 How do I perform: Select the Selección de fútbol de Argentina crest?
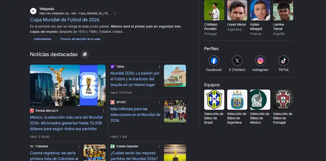(237, 99)
